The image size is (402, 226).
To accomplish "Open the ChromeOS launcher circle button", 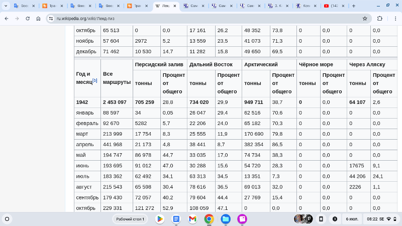I will pos(7,219).
